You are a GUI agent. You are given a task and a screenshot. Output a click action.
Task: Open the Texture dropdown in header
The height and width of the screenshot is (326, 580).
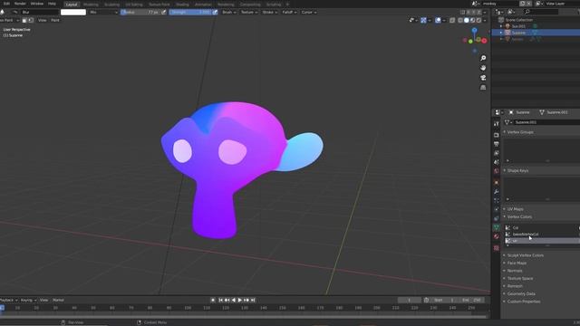click(x=249, y=12)
